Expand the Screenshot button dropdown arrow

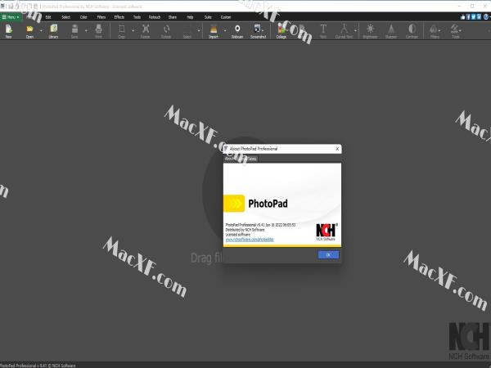coord(263,31)
